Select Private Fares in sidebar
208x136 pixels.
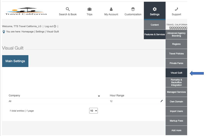coord(176,63)
